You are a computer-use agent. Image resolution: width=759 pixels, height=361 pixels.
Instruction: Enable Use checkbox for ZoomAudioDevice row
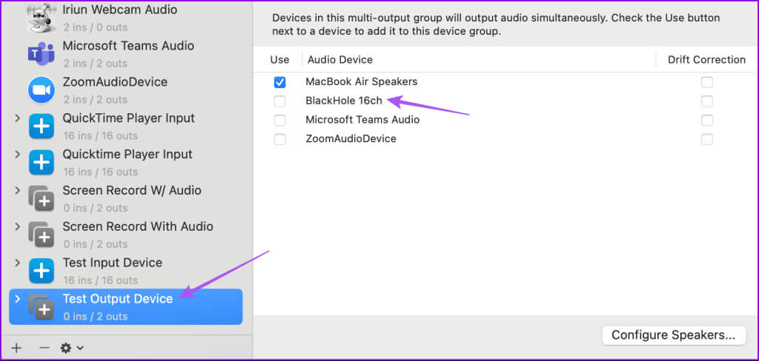(x=279, y=139)
